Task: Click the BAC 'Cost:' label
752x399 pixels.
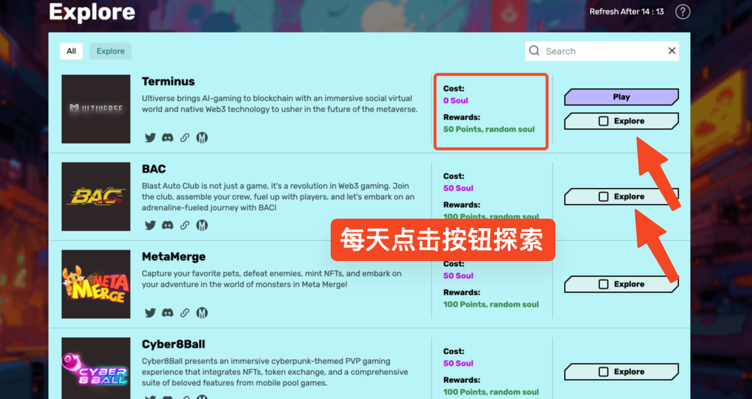Action: [454, 176]
